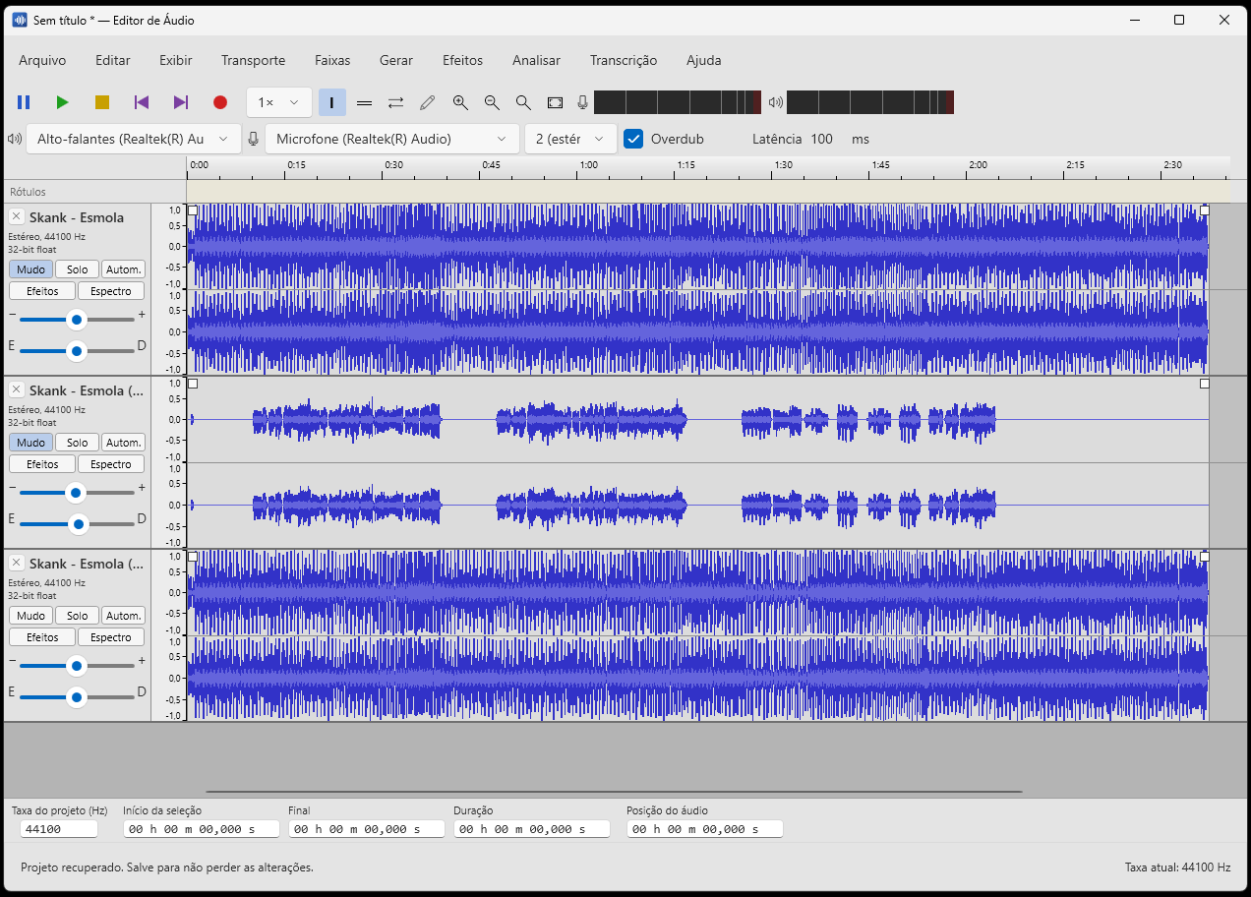Close the middle track with the X button

point(17,389)
